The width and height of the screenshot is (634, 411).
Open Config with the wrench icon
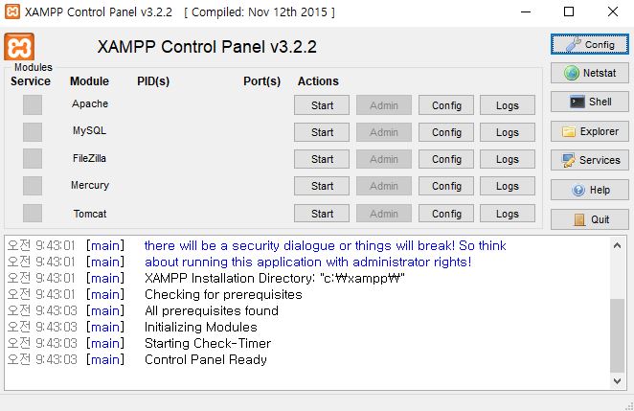click(x=590, y=44)
